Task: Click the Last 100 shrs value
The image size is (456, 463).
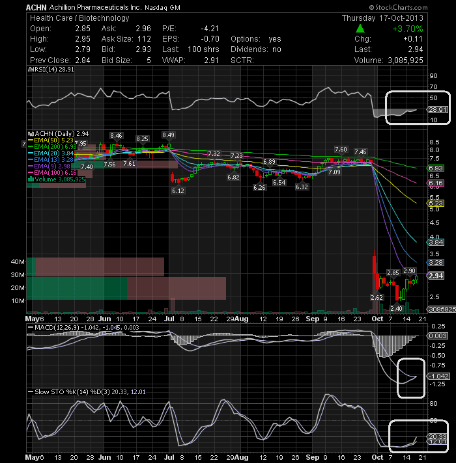Action: (203, 49)
